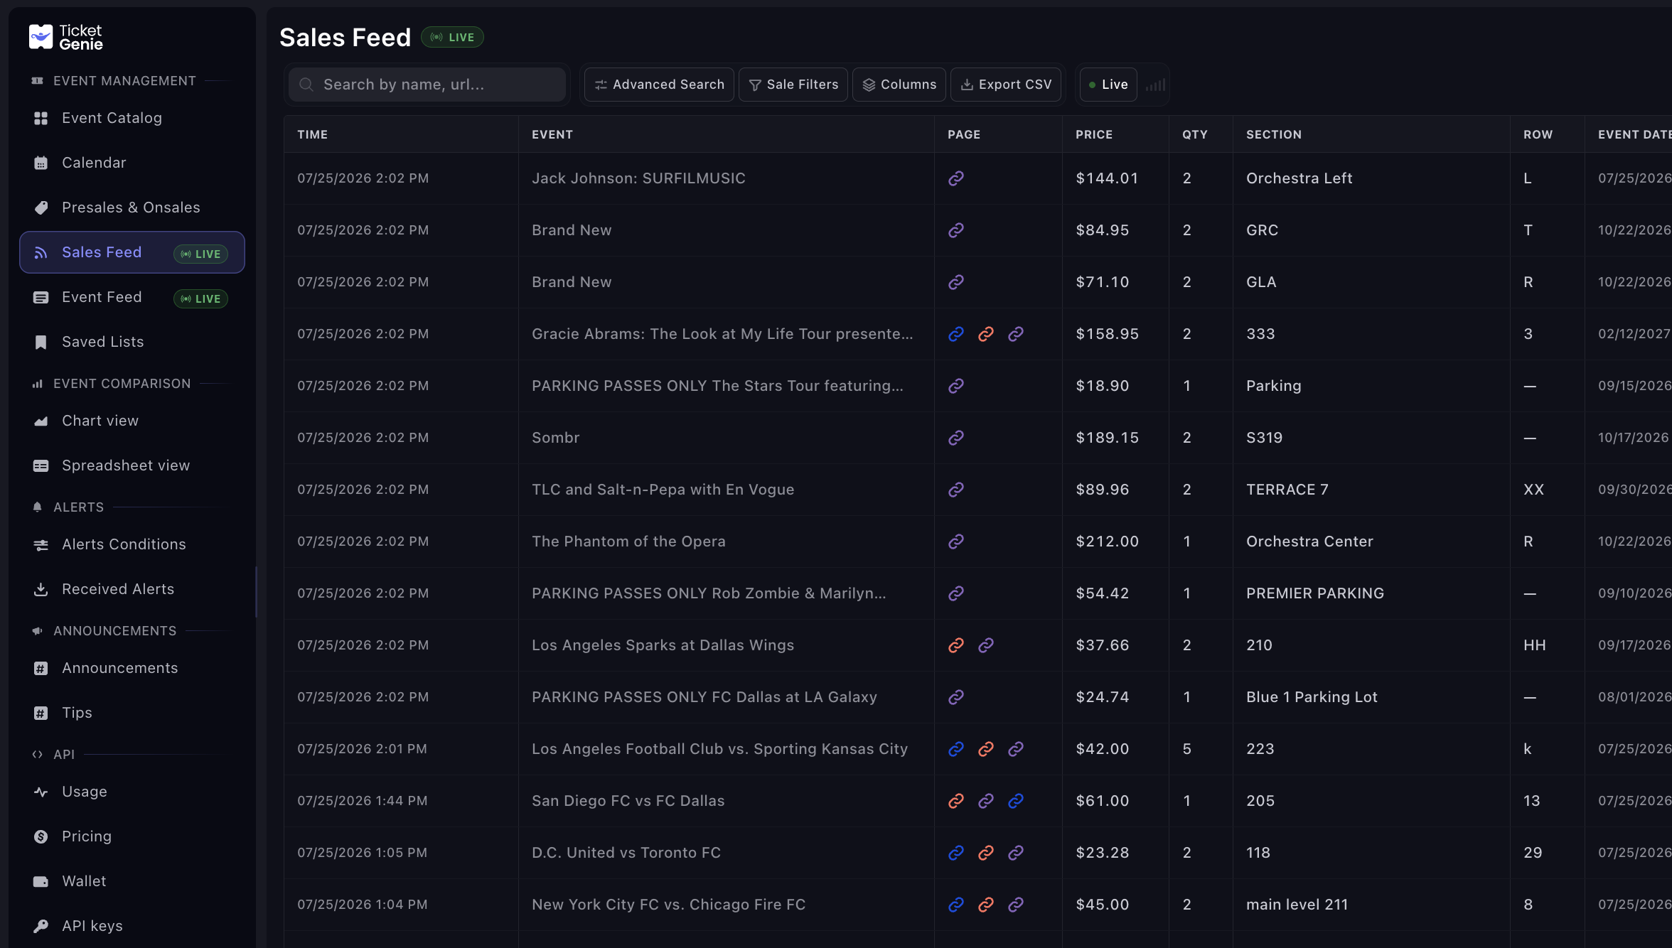Open the blue link icon in the D.C. United vs Toronto FC row

(x=956, y=853)
